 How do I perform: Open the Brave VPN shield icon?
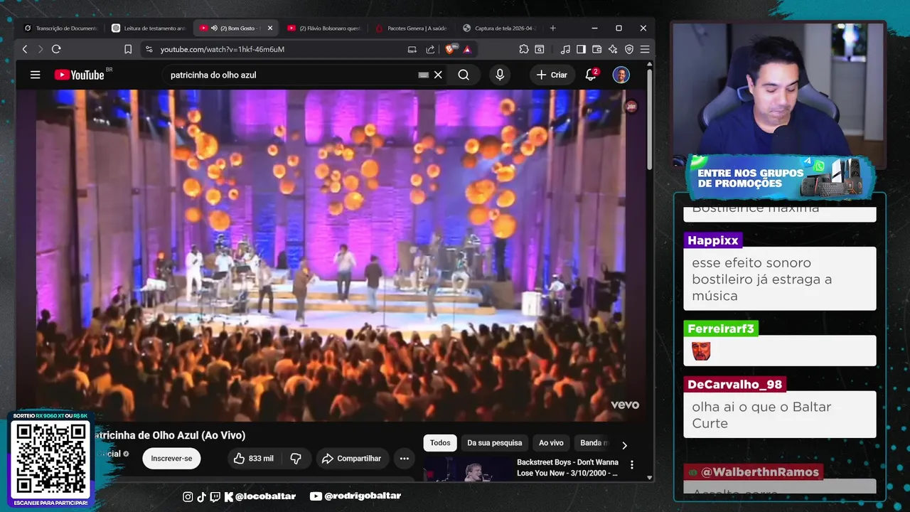(629, 49)
